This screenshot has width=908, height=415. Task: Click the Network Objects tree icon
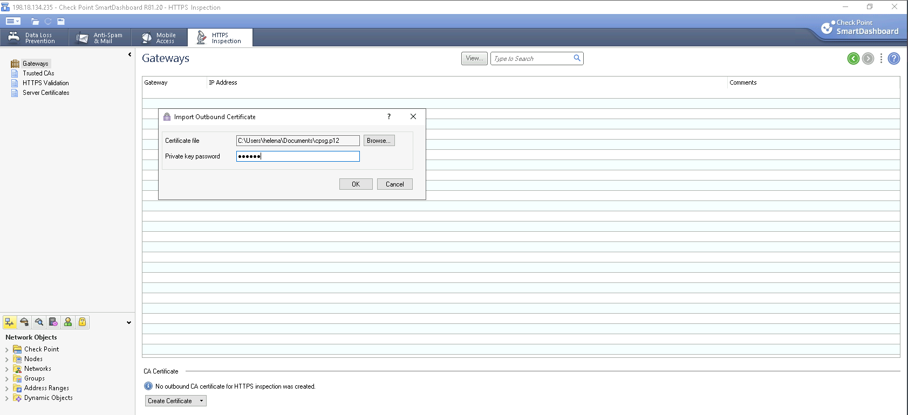10,322
